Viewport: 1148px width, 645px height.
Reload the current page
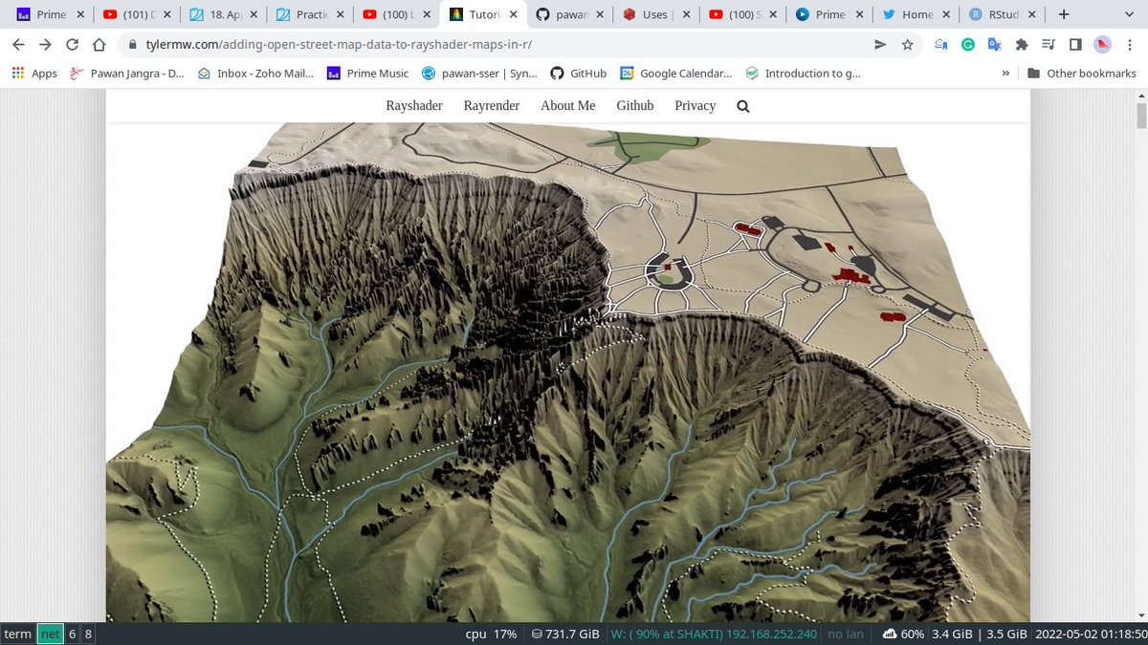click(x=72, y=45)
